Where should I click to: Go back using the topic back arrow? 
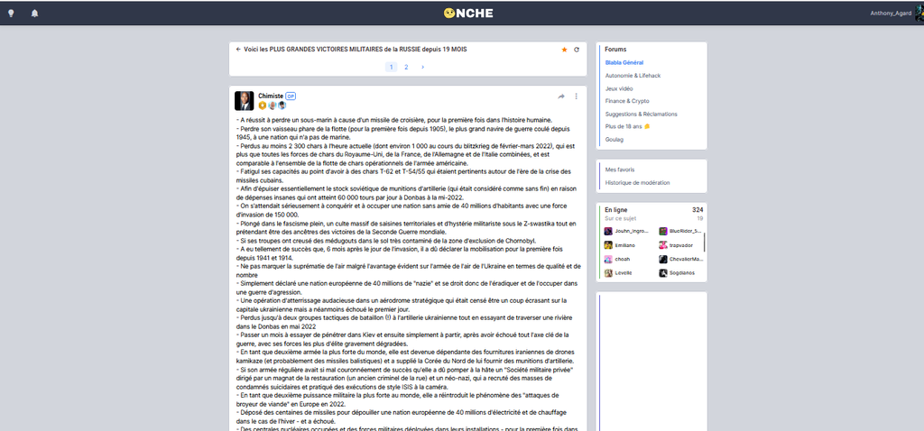pyautogui.click(x=238, y=50)
